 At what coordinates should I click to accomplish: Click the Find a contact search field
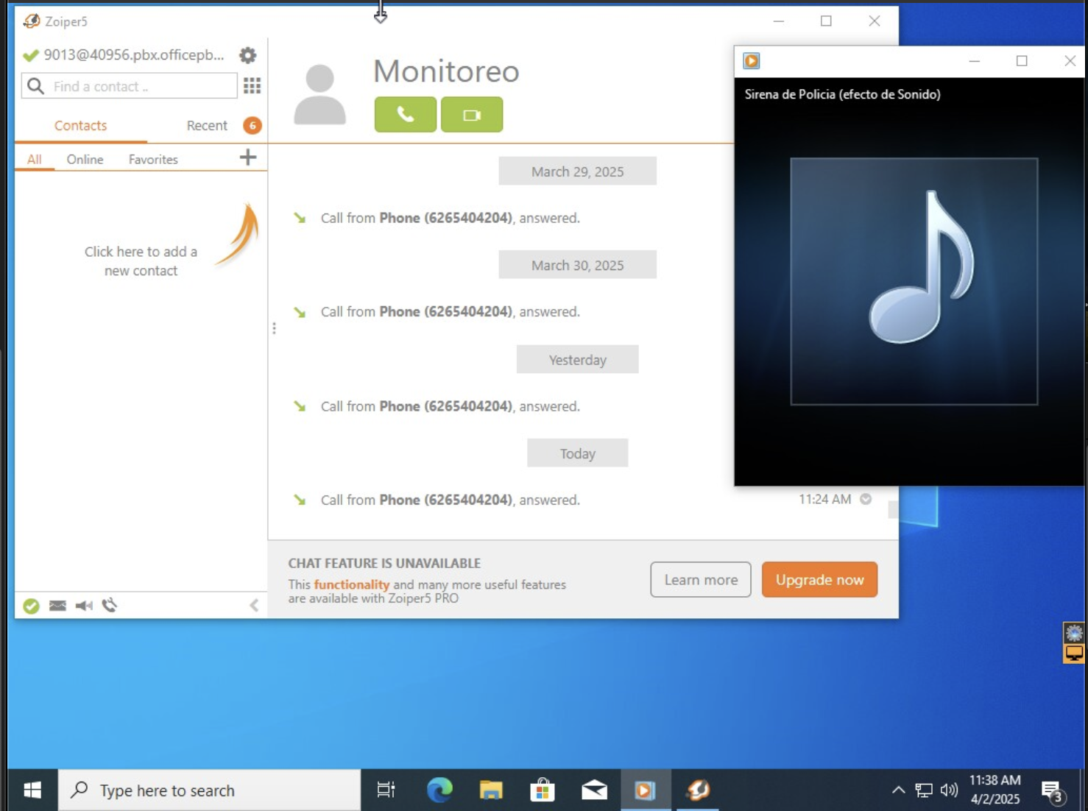[x=130, y=86]
